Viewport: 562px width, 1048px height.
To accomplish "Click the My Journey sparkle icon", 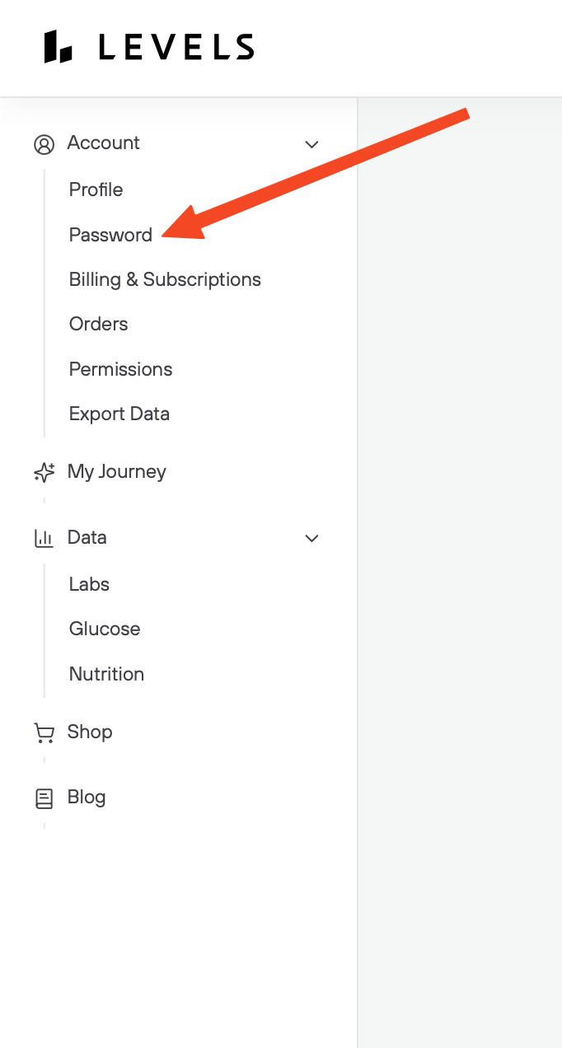I will coord(44,472).
